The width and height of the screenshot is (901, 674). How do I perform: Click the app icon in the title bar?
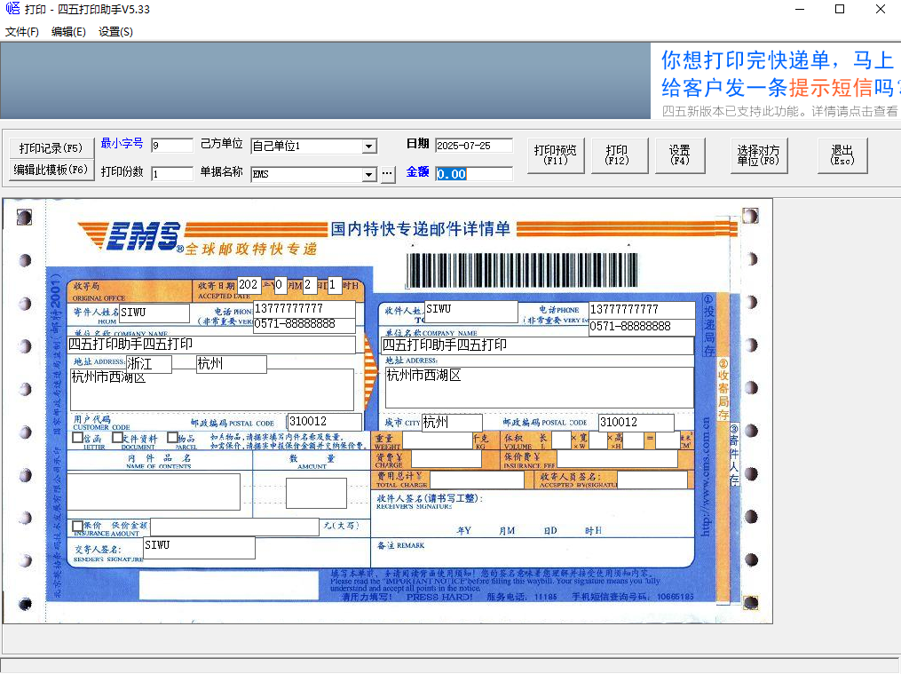click(x=12, y=9)
